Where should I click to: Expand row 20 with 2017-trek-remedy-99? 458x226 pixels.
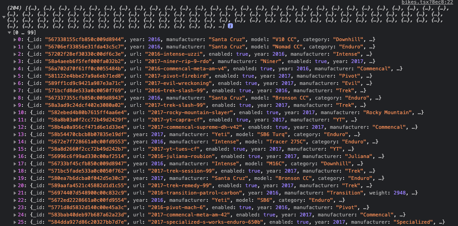point(15,185)
